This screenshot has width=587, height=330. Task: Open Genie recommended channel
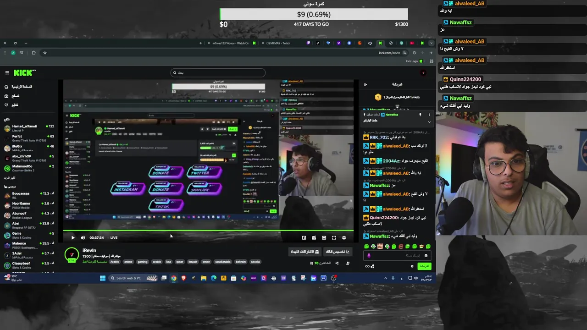point(29,235)
